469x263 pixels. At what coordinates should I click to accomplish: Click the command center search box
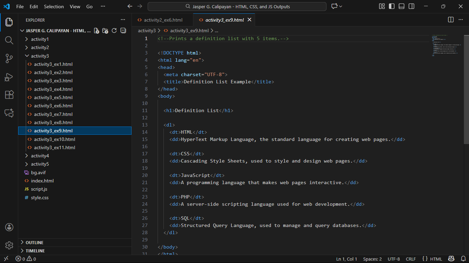(x=237, y=7)
